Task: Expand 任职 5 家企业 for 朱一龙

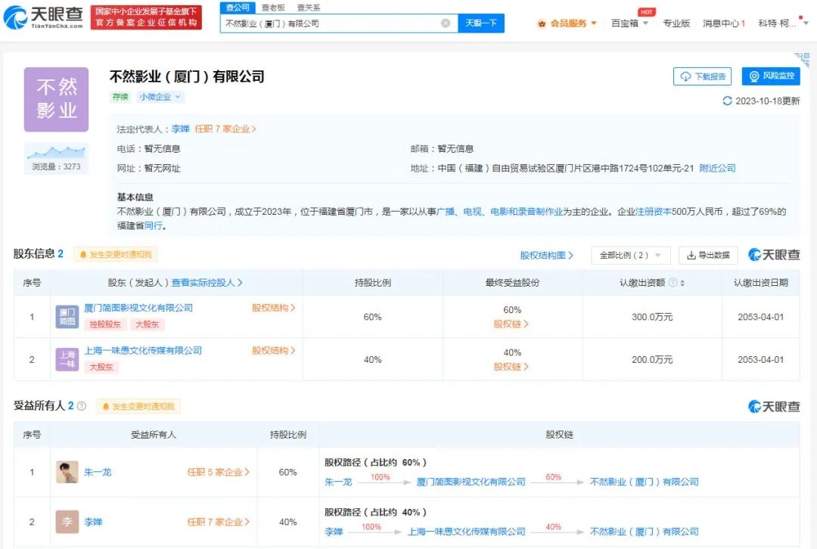Action: click(219, 473)
